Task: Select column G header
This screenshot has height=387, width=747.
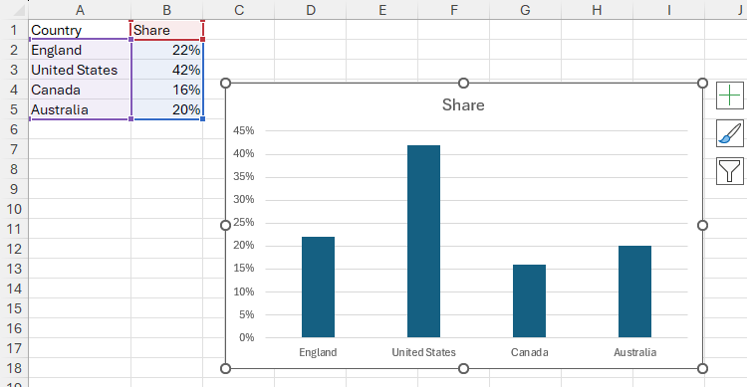Action: [x=526, y=10]
